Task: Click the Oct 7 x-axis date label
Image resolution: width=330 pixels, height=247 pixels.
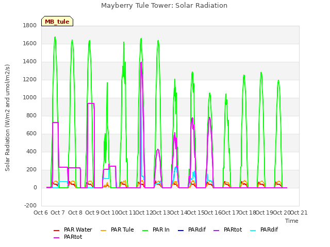Action: [x=58, y=213]
